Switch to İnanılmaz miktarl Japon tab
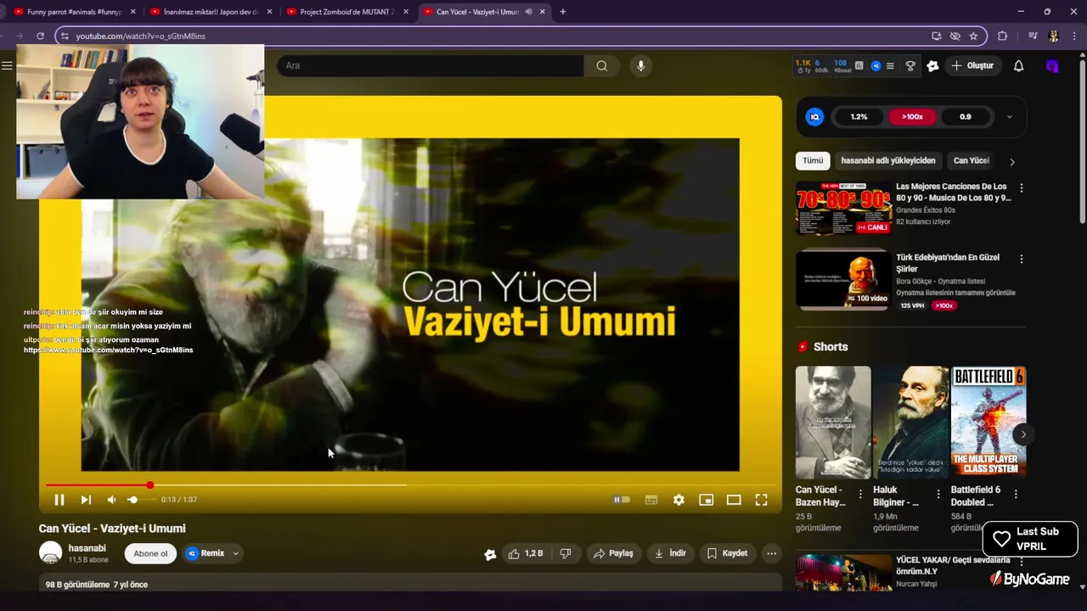The height and width of the screenshot is (611, 1087). click(x=211, y=12)
